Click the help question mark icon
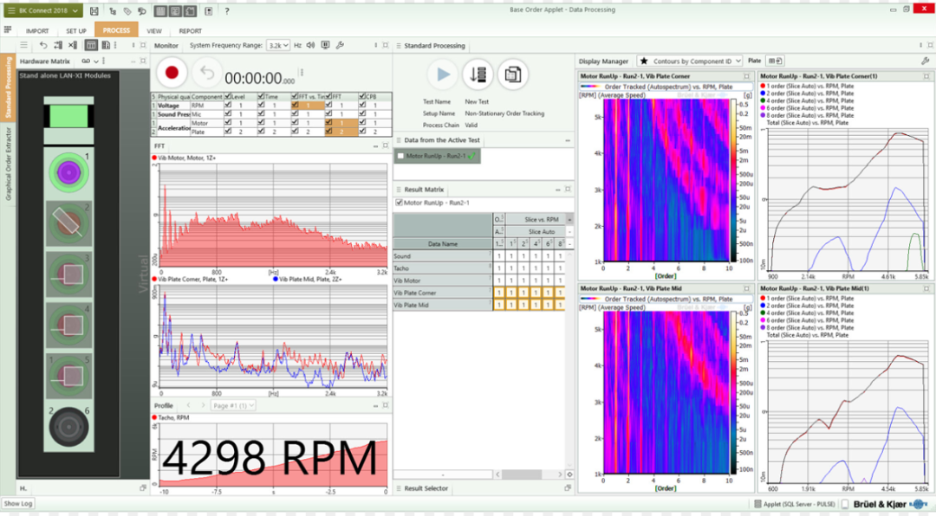This screenshot has width=936, height=516. click(227, 10)
